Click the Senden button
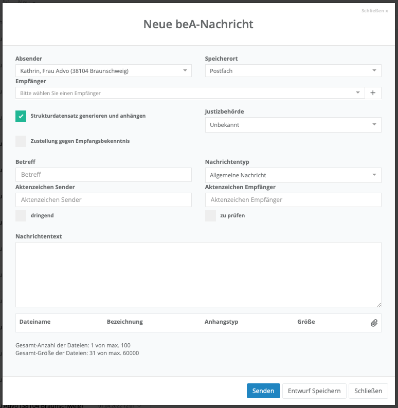Screen dimensions: 398x408 pyautogui.click(x=263, y=391)
